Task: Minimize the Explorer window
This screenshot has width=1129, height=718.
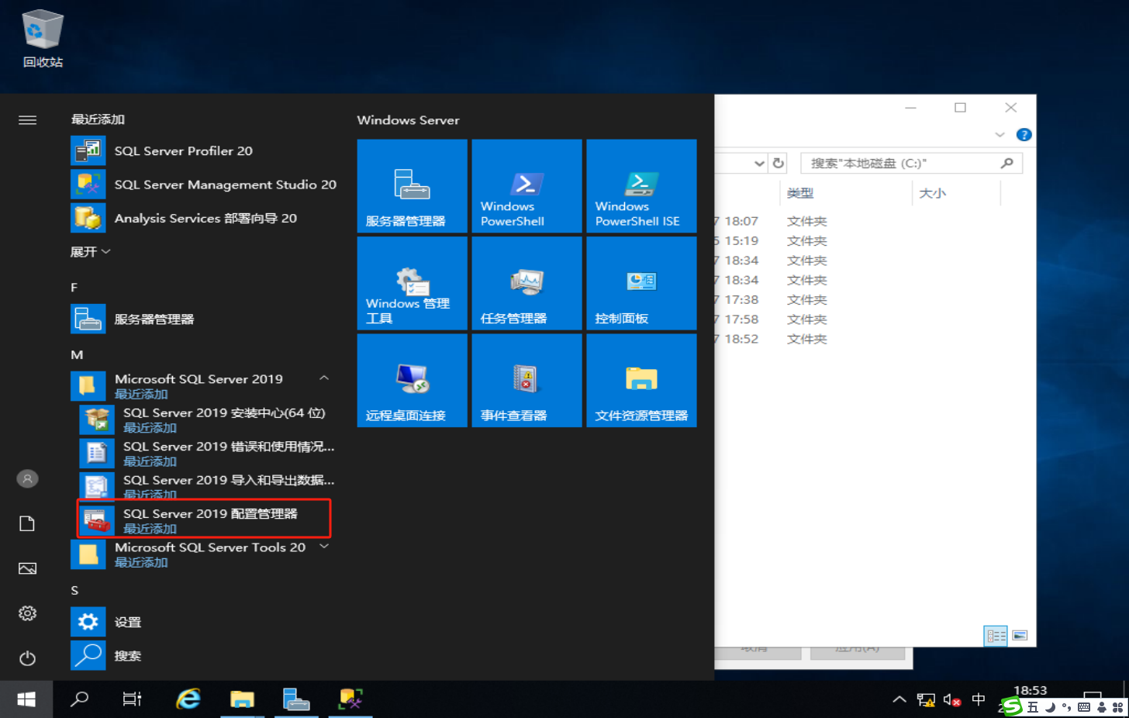Action: [x=910, y=108]
